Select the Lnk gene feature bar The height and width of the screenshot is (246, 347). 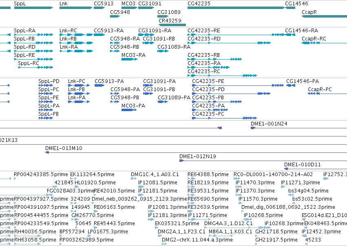(76, 8)
